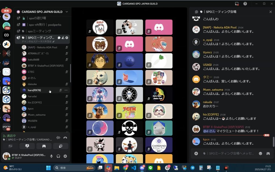Click rakuda username in chat

click(x=208, y=102)
